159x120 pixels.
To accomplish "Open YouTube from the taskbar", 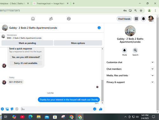I will pos(22,117).
